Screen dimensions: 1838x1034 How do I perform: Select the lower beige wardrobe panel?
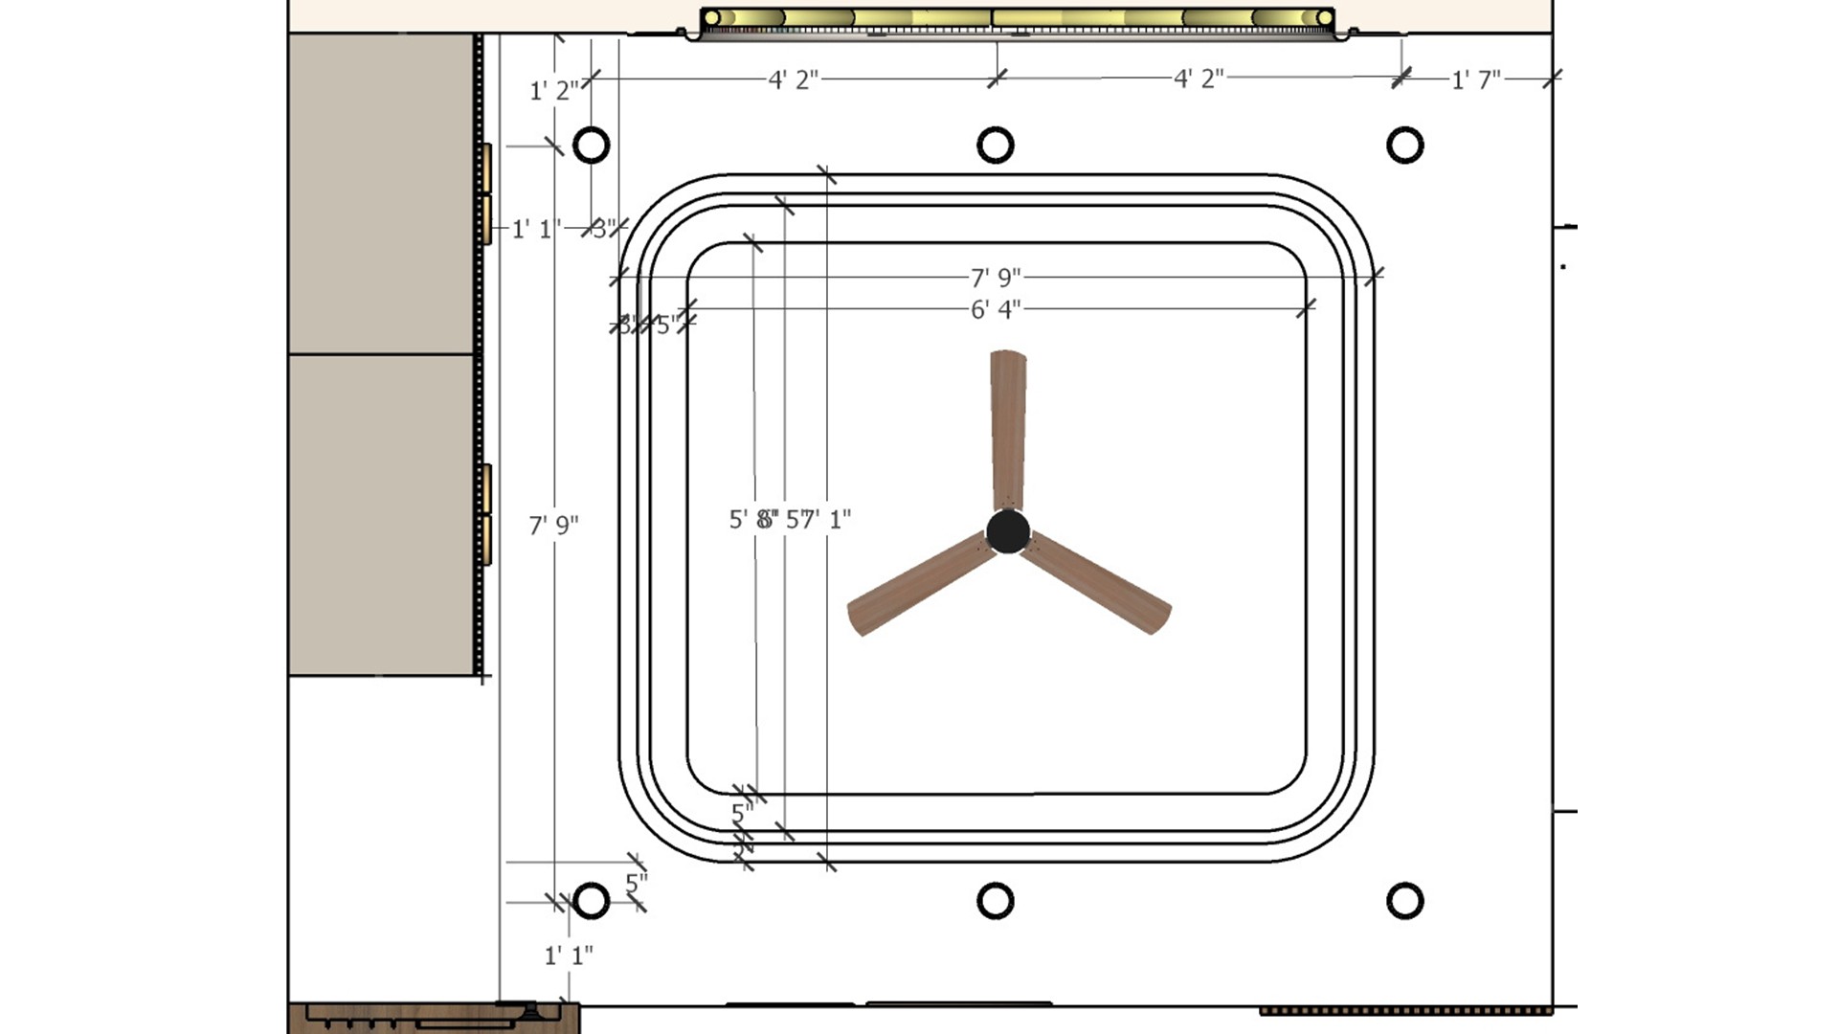[381, 515]
